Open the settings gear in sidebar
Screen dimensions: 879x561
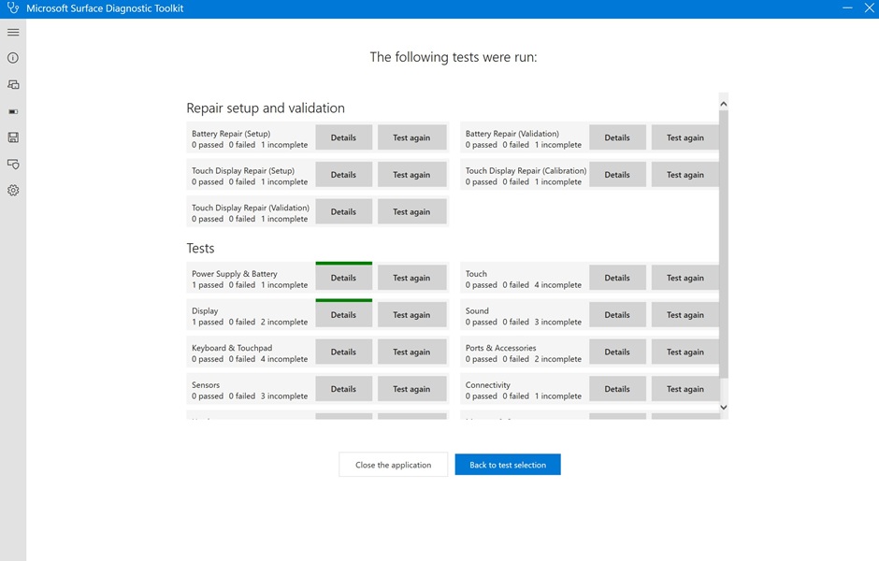click(x=13, y=191)
